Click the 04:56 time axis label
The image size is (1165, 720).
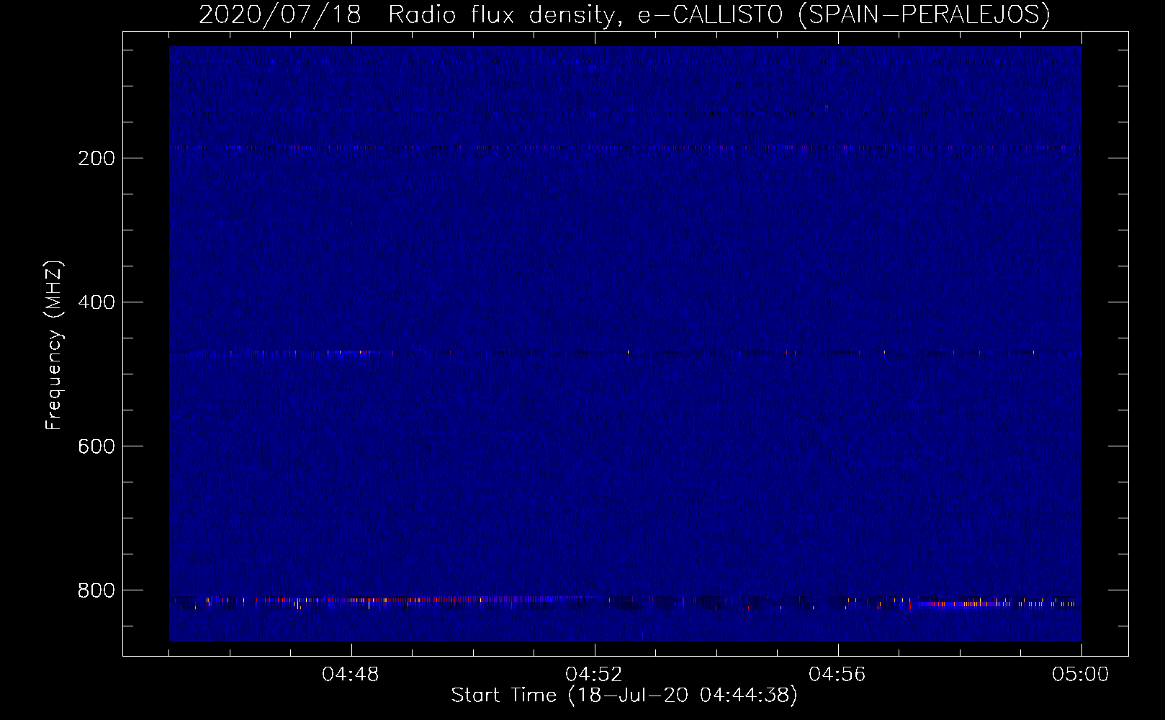(x=837, y=675)
